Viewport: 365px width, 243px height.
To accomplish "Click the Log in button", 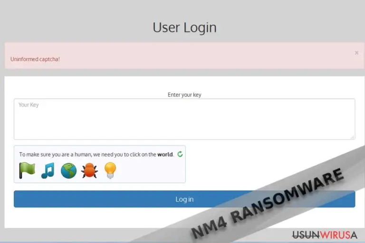I will coord(184,199).
